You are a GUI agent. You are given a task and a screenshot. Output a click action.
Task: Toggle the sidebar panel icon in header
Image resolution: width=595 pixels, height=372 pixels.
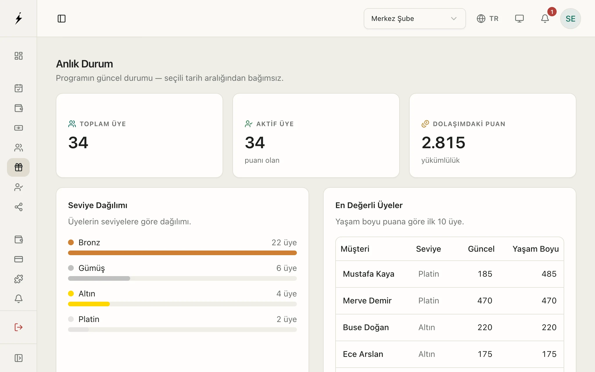tap(62, 19)
